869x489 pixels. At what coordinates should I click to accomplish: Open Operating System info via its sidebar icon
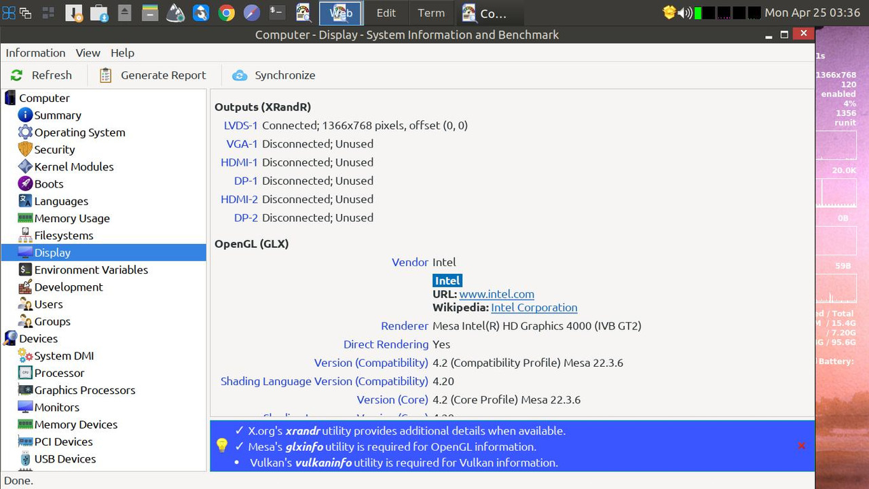click(x=25, y=132)
